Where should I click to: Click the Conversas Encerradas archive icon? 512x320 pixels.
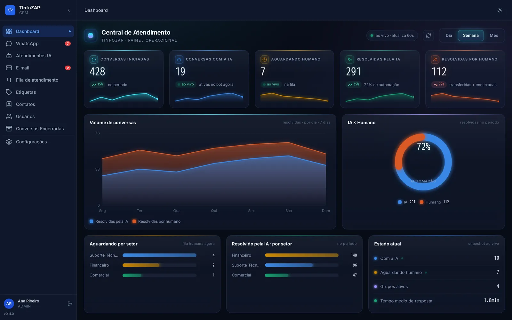9,129
